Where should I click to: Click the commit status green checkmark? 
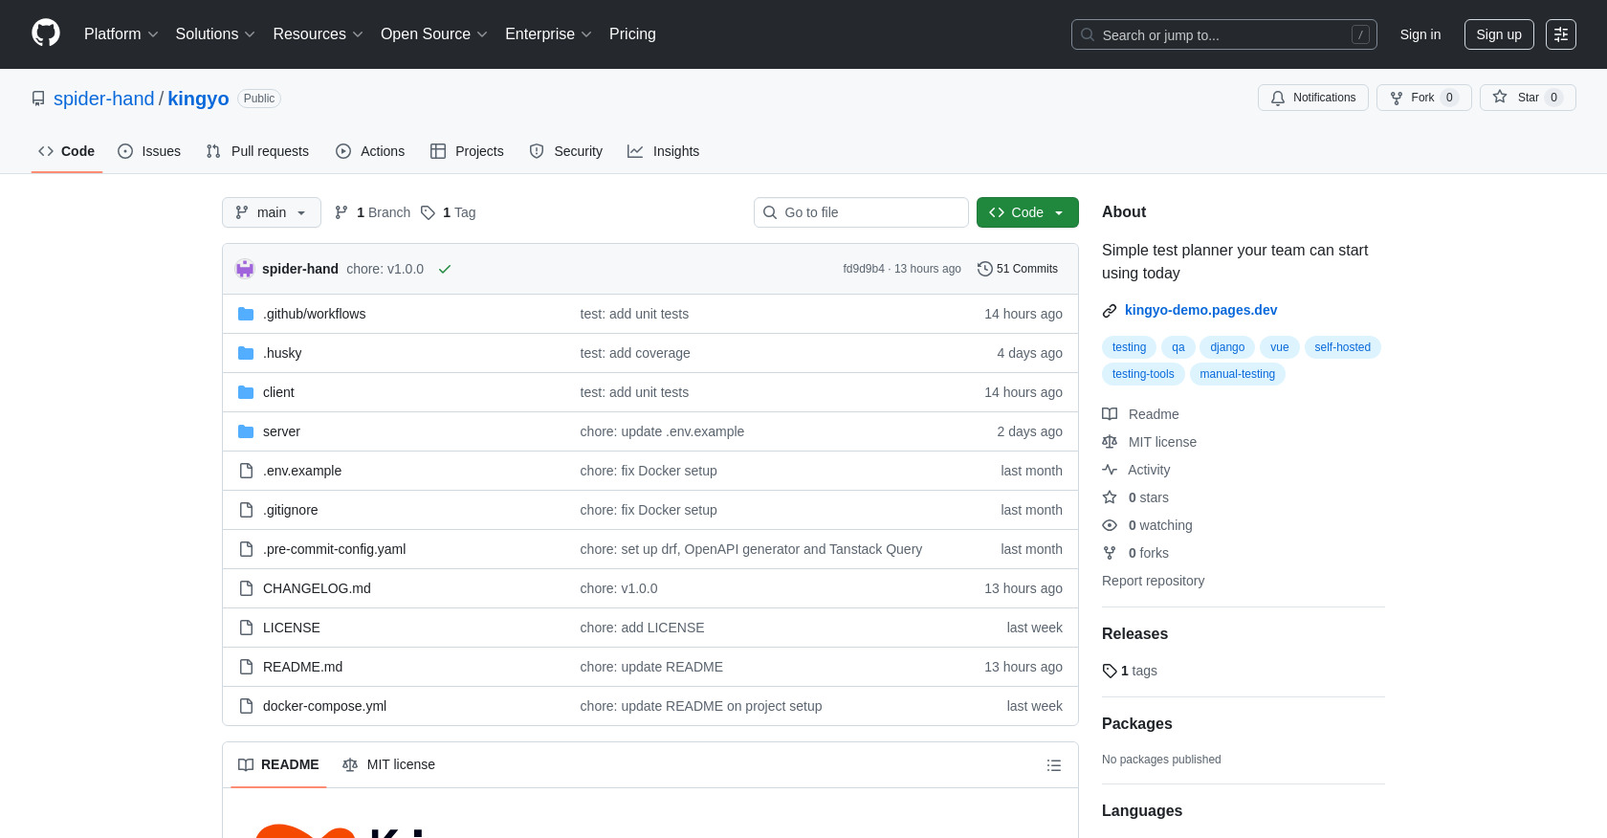point(445,269)
